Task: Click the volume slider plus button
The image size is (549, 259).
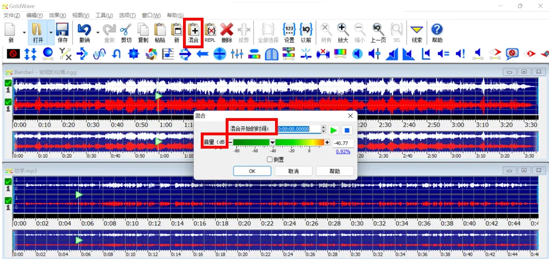Action: click(x=327, y=142)
